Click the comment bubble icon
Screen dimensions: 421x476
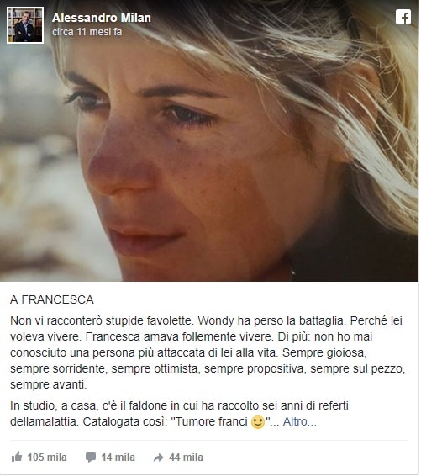(91, 457)
